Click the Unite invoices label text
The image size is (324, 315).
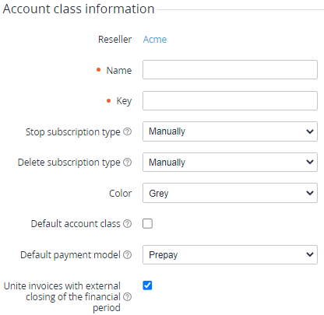(62, 297)
